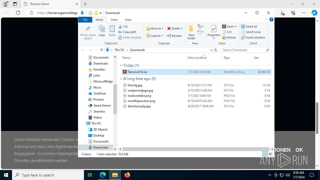Switch to the Share ribbon tab

tap(114, 20)
